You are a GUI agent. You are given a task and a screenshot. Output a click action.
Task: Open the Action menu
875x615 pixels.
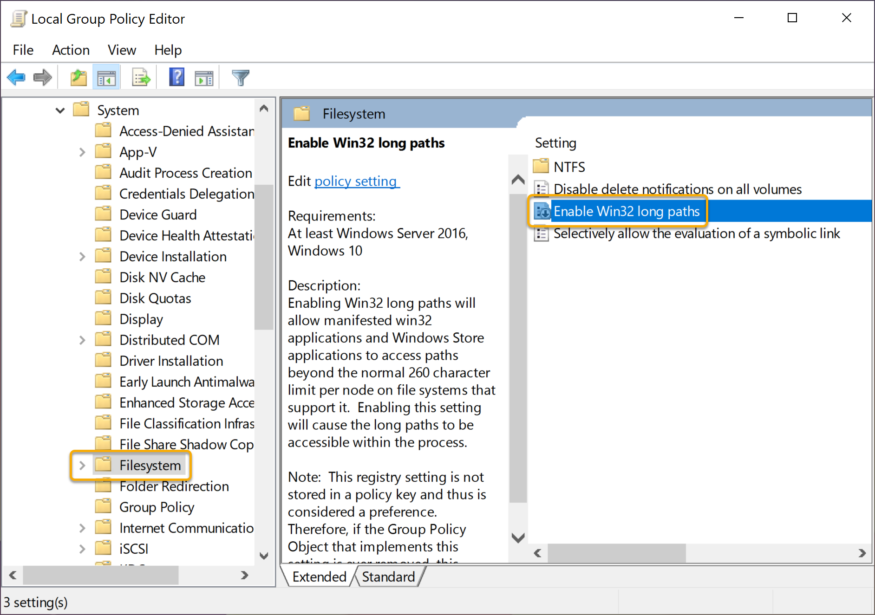tap(71, 50)
